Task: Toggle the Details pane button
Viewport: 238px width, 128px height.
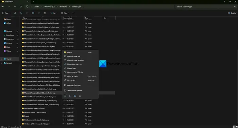Action: pos(232,13)
